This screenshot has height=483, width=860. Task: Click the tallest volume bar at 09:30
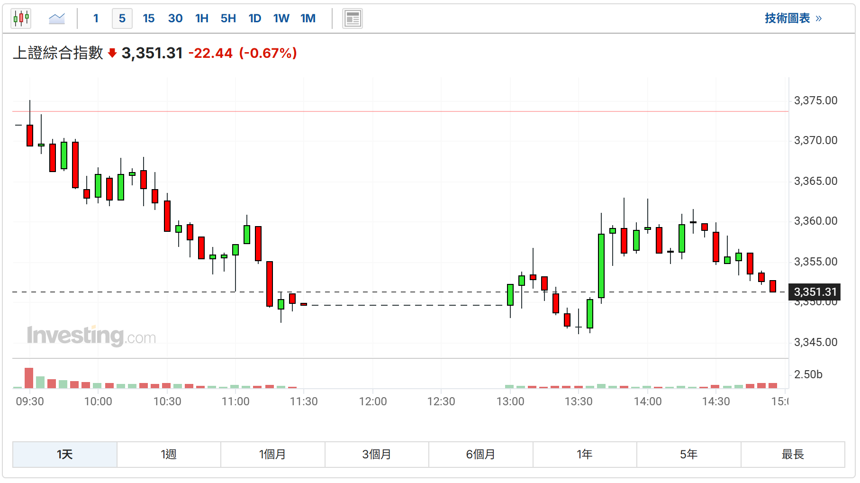point(29,378)
